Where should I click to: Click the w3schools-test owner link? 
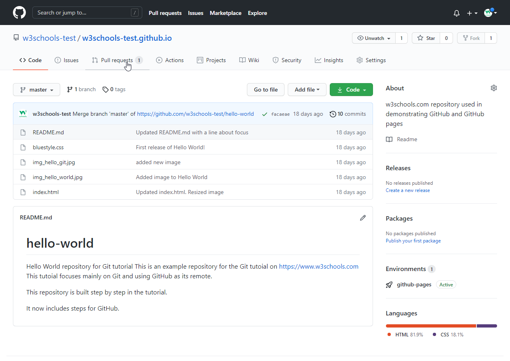pos(49,38)
